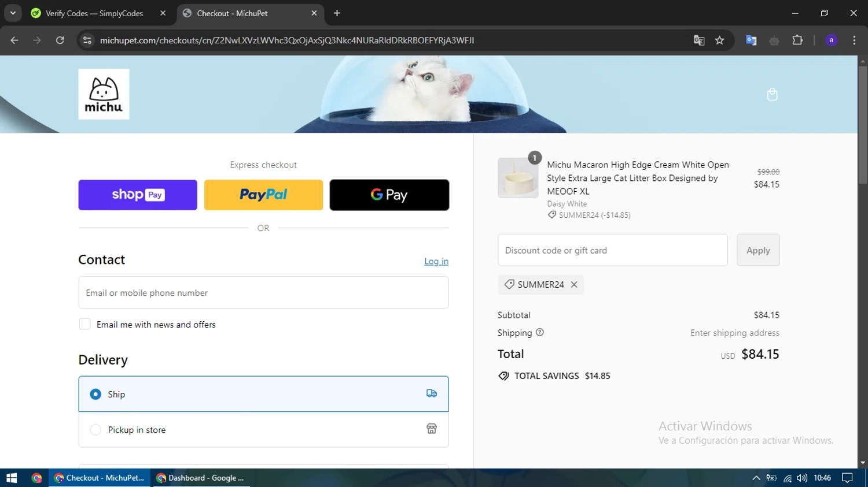Close the Verify Codes SimplyCodes tab
This screenshot has width=868, height=487.
click(163, 13)
